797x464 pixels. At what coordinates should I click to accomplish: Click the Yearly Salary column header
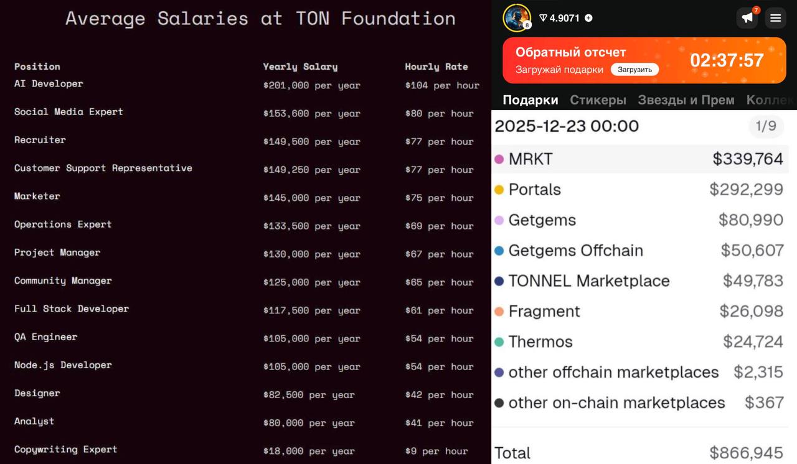pos(300,67)
